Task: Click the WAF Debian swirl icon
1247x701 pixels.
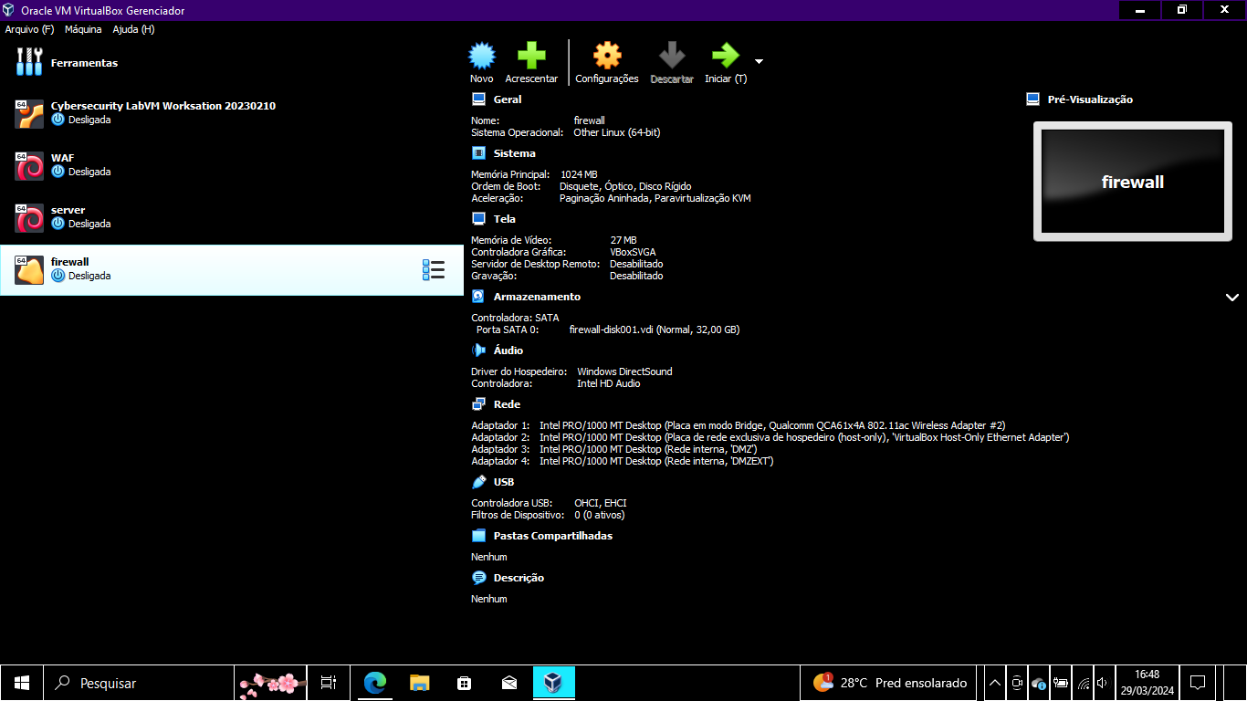Action: click(29, 166)
